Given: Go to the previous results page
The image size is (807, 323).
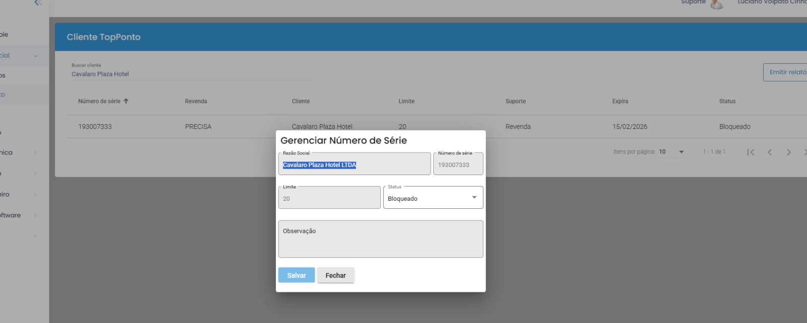Looking at the screenshot, I should [770, 152].
